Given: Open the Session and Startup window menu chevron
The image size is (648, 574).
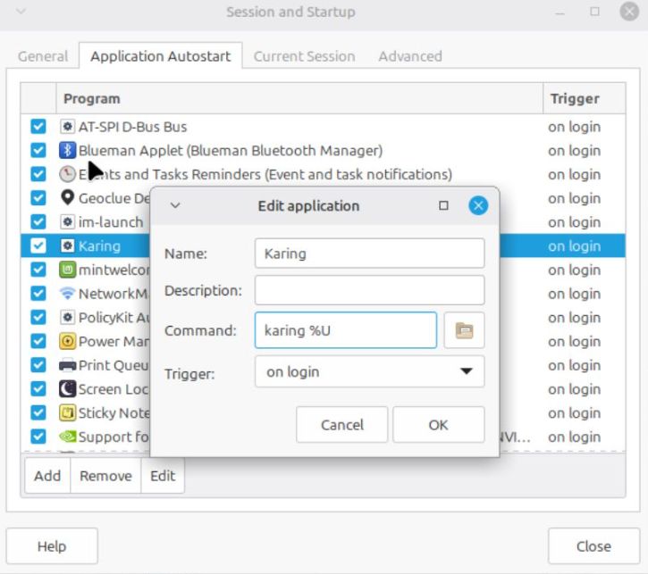Looking at the screenshot, I should pyautogui.click(x=21, y=12).
